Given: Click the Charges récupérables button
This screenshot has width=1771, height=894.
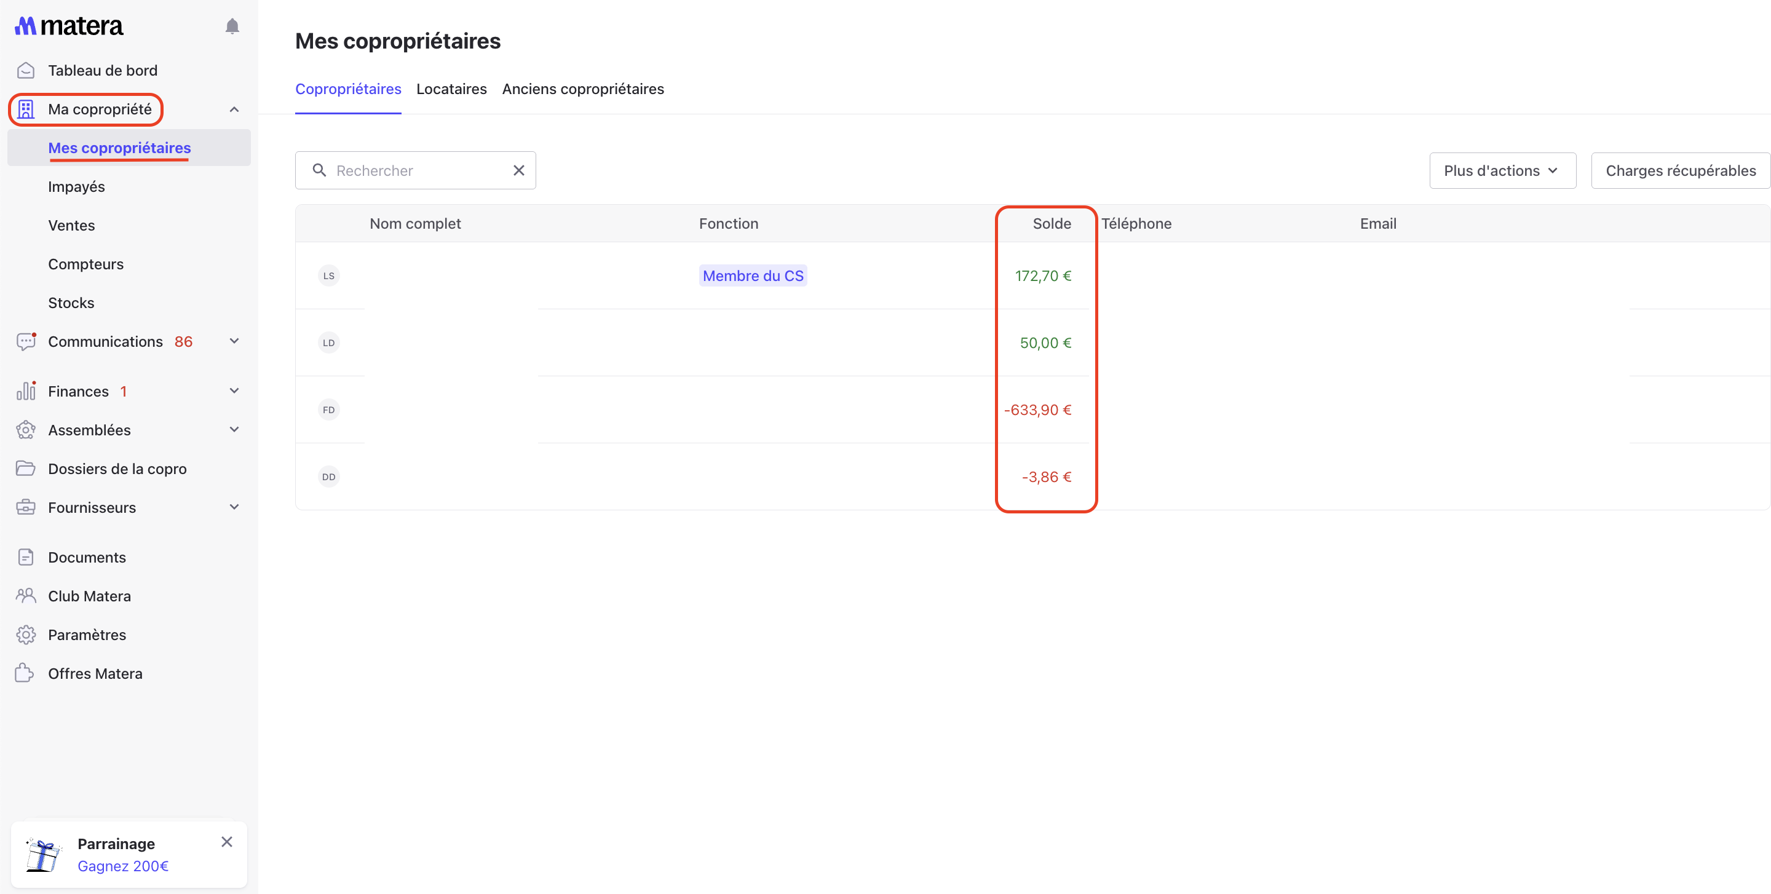Looking at the screenshot, I should (x=1679, y=170).
